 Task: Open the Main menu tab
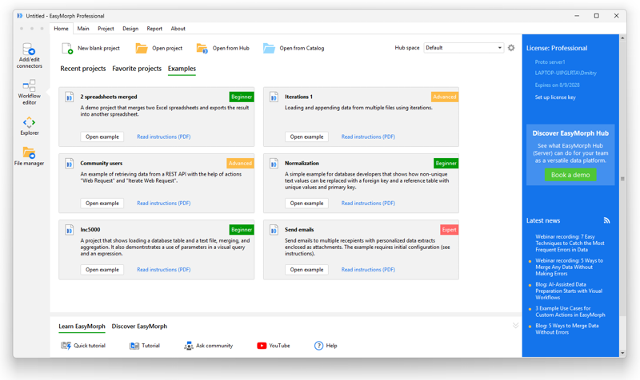coord(83,29)
